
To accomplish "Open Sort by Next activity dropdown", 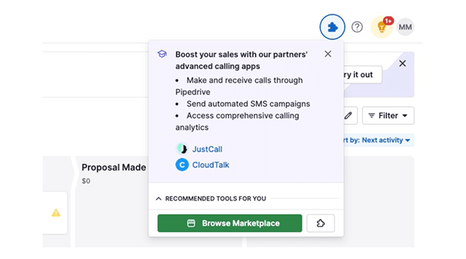I will pyautogui.click(x=379, y=140).
